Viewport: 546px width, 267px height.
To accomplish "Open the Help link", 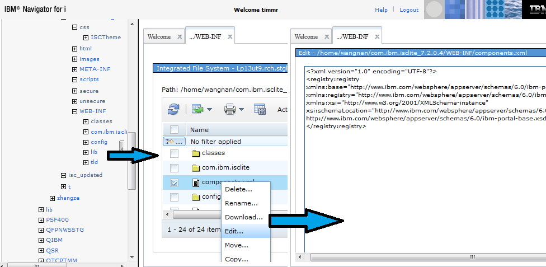I will (381, 10).
